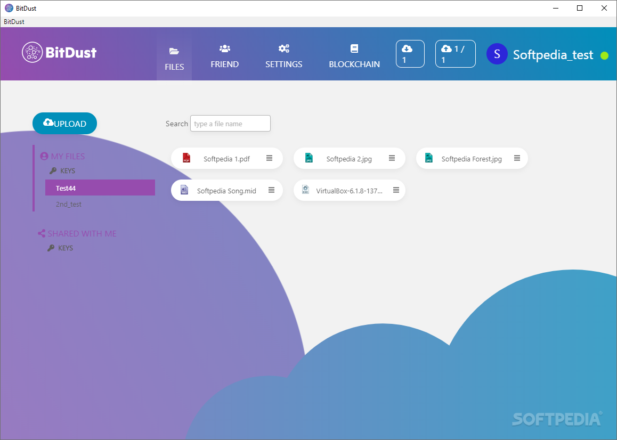
Task: Click the cloud download counter
Action: point(410,54)
